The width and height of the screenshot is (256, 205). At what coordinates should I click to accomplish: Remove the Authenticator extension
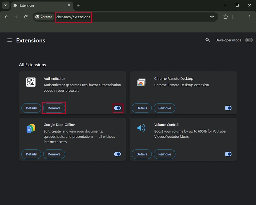tap(54, 108)
